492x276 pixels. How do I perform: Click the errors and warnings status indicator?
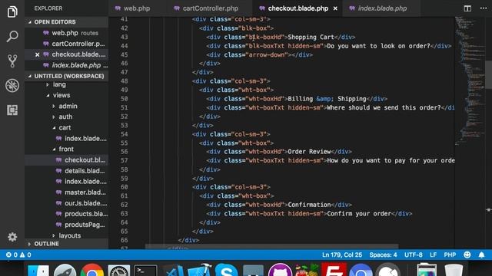click(x=18, y=255)
